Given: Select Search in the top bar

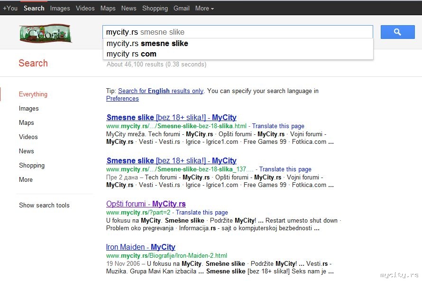Looking at the screenshot, I should click(34, 9).
